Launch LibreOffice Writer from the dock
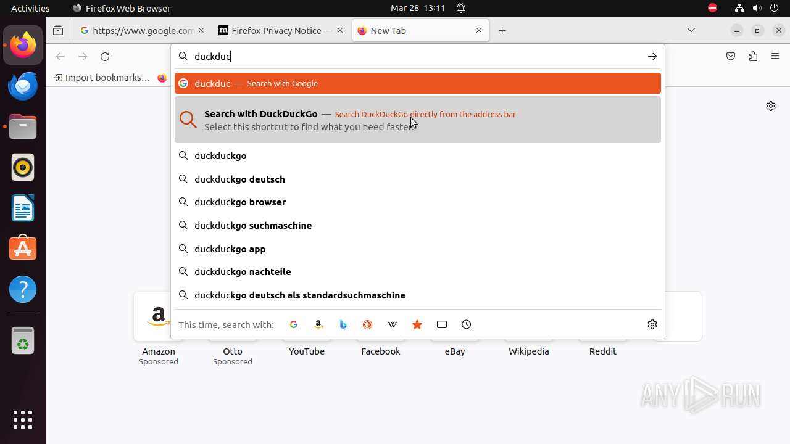This screenshot has width=790, height=444. pos(23,208)
